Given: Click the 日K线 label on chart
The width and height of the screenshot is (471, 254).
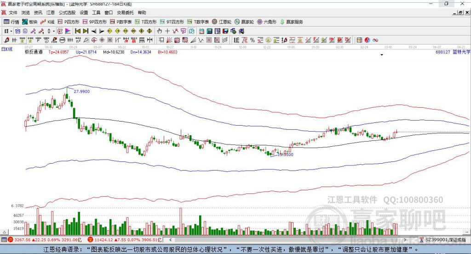Looking at the screenshot, I should click(x=7, y=49).
